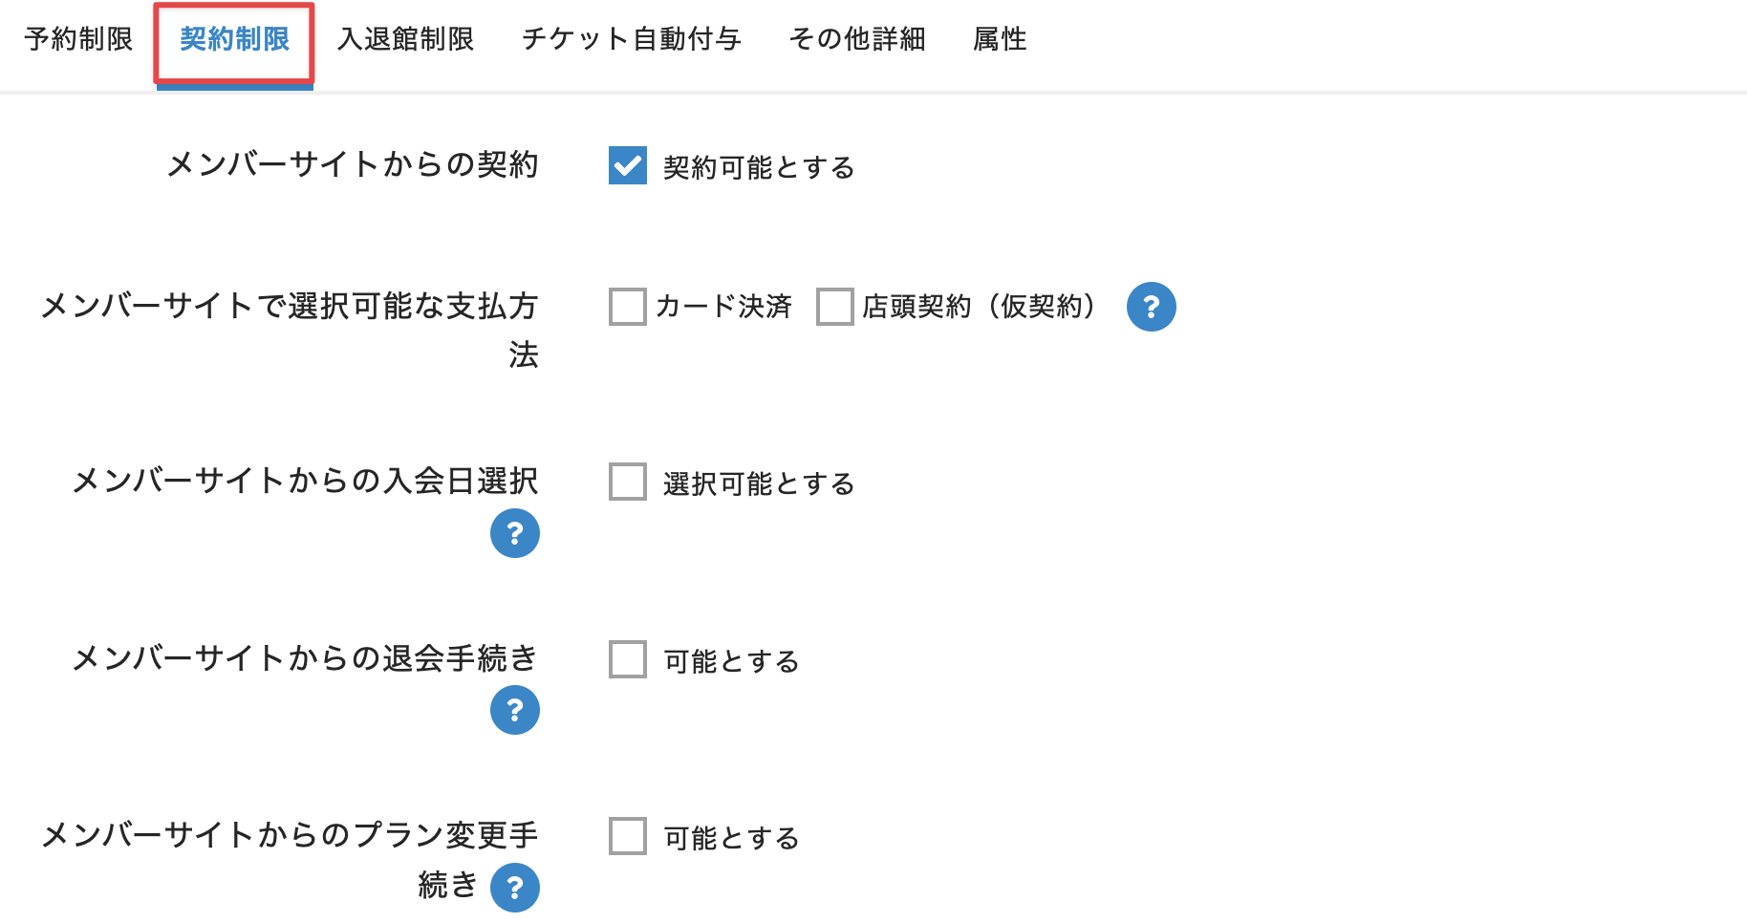This screenshot has height=923, width=1747.
Task: Check 可能とする for 退会手続き
Action: (628, 659)
